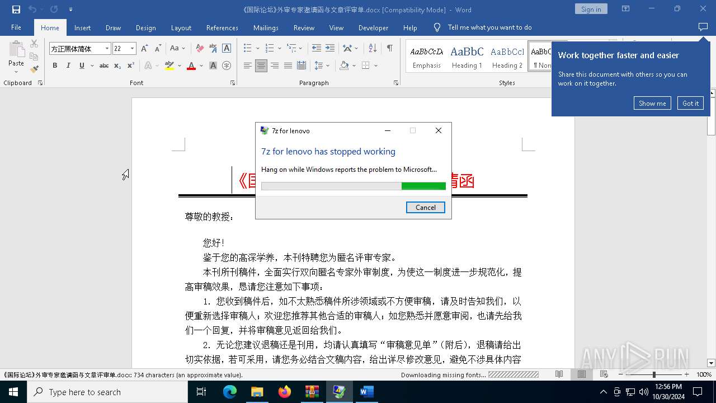
Task: Toggle Bold formatting
Action: 55,65
